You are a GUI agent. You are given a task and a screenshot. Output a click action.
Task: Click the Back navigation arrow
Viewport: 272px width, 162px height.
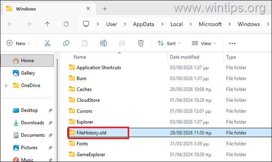[10, 24]
